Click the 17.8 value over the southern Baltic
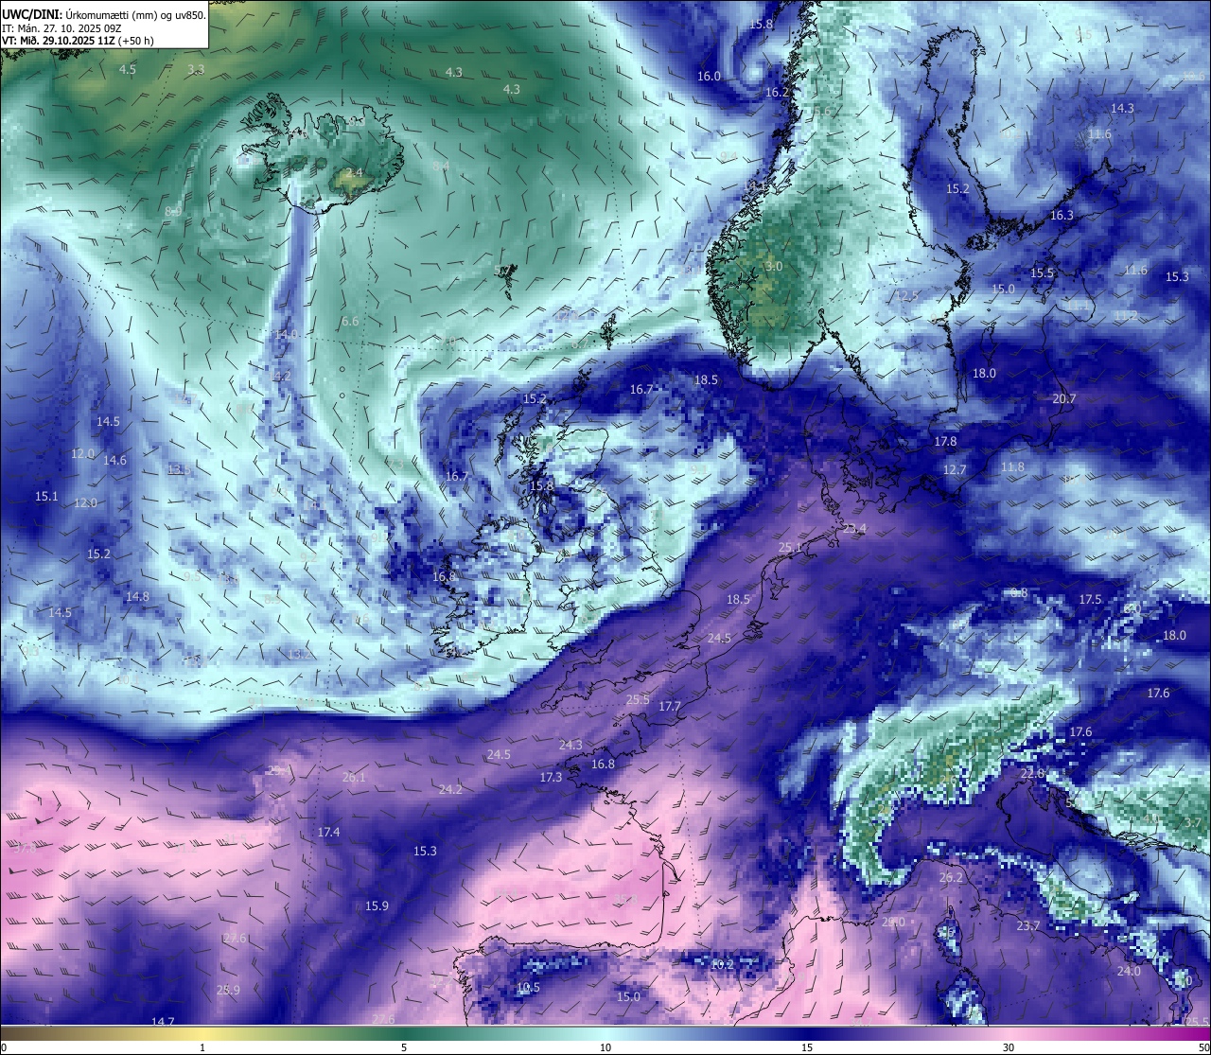 pos(945,442)
